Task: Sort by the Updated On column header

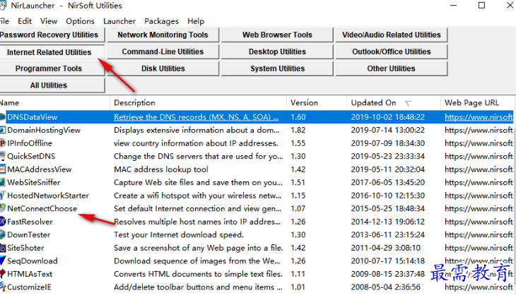Action: coord(394,103)
